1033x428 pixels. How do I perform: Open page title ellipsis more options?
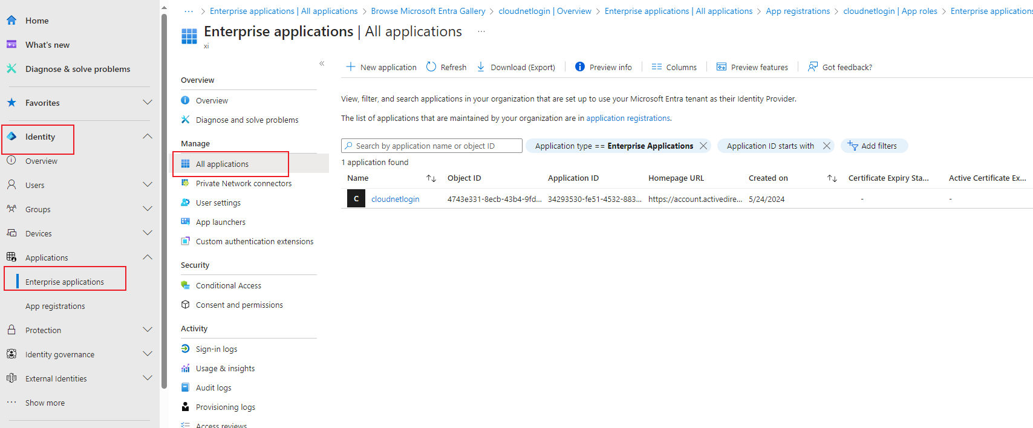coord(481,31)
